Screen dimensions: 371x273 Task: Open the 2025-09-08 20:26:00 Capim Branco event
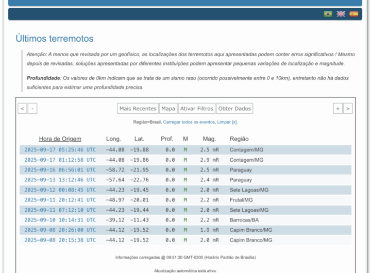60,230
